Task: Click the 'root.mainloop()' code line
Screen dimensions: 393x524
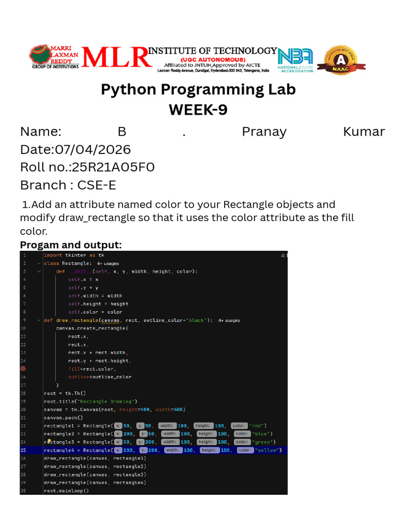Action: (66, 491)
